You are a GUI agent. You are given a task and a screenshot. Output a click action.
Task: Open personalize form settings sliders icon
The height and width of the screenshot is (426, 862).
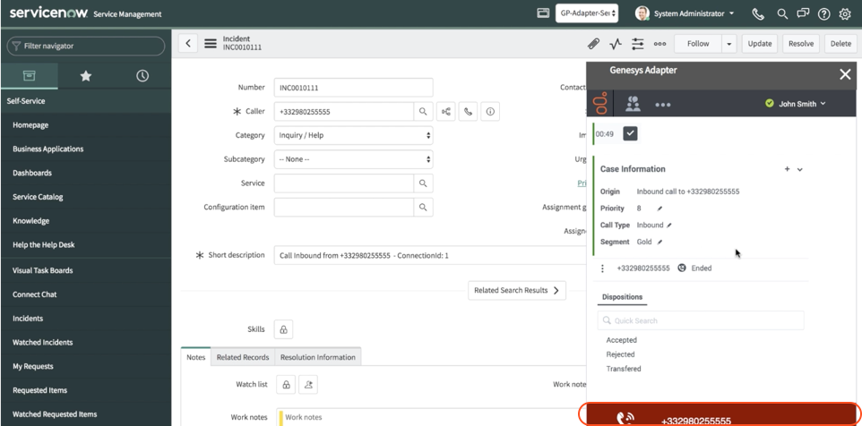click(x=638, y=43)
